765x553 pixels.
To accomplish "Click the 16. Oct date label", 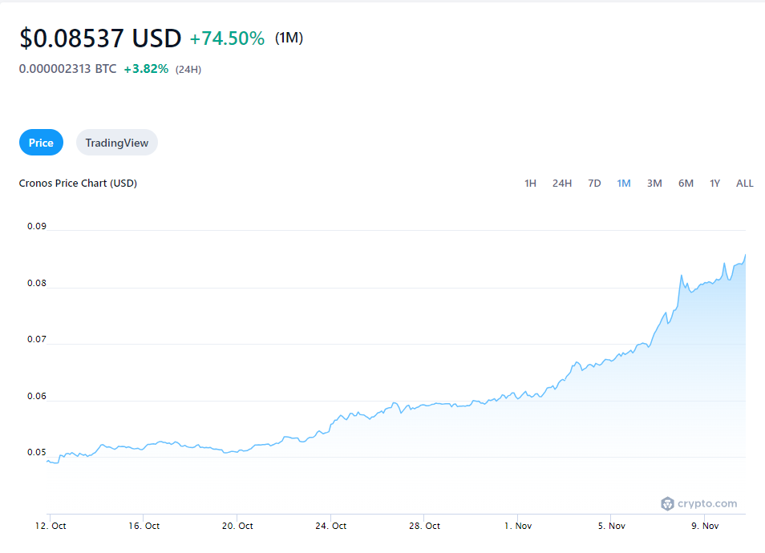I will (144, 526).
